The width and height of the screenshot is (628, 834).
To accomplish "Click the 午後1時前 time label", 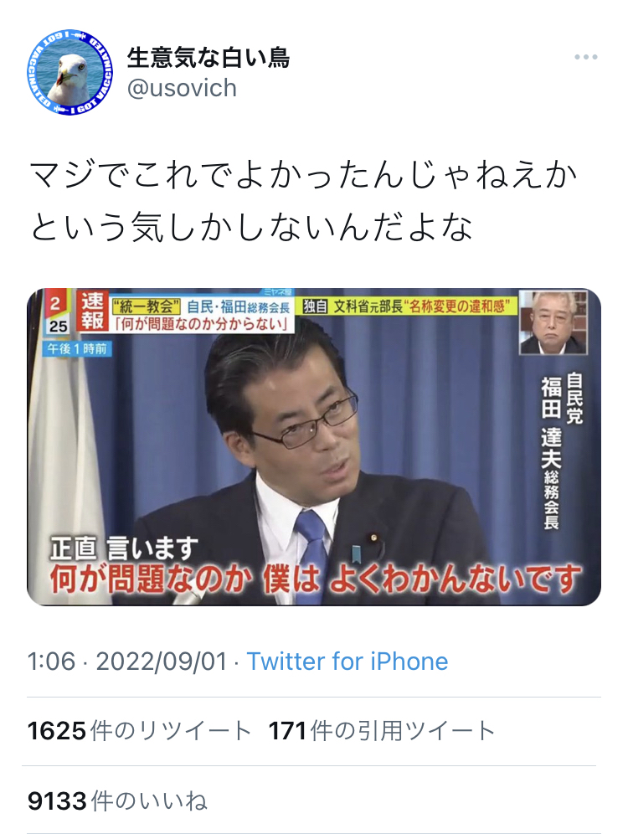I will [x=78, y=349].
